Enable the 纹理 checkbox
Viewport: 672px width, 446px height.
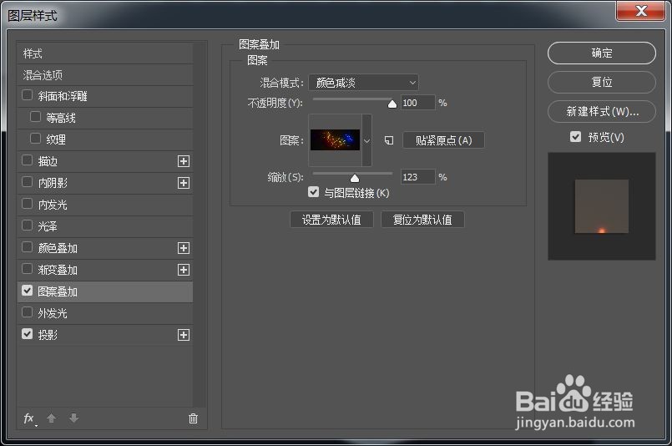click(x=36, y=139)
